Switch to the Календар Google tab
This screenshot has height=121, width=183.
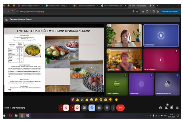(x=58, y=5)
